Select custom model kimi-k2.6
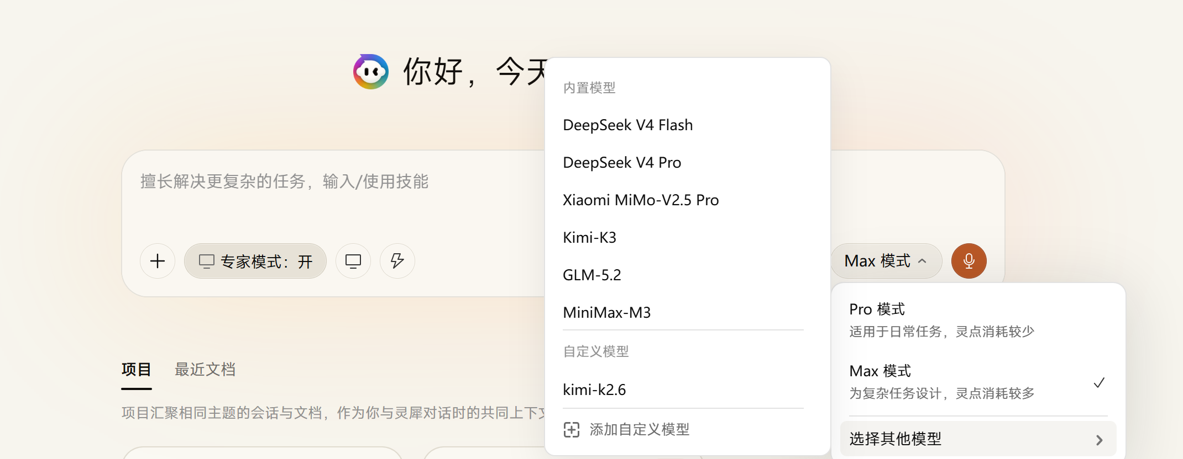Image resolution: width=1183 pixels, height=459 pixels. [594, 390]
